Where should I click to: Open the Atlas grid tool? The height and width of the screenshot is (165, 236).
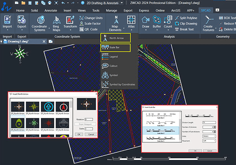point(131,20)
